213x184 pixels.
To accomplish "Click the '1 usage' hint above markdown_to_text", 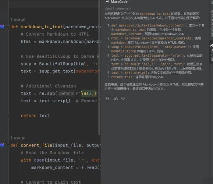I will (18, 20).
